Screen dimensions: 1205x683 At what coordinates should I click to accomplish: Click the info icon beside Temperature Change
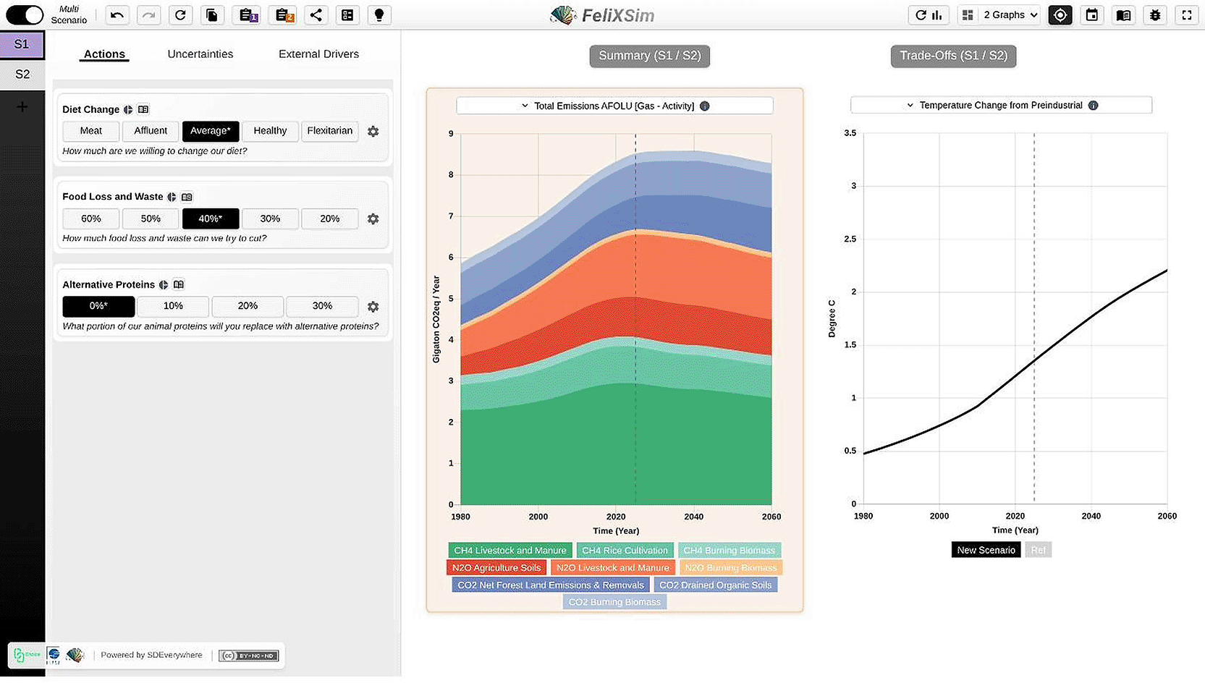(x=1094, y=106)
